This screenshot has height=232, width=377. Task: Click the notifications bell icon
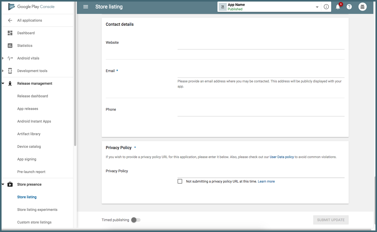pos(338,7)
